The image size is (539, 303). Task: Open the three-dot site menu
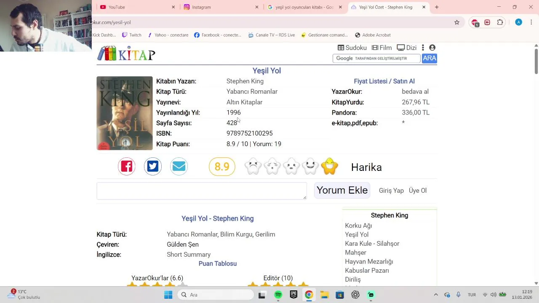pyautogui.click(x=423, y=48)
